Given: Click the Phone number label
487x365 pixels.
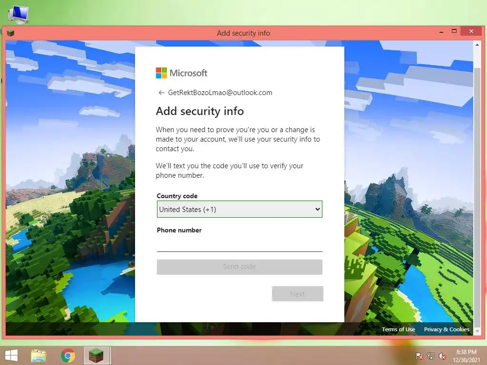Looking at the screenshot, I should 179,230.
